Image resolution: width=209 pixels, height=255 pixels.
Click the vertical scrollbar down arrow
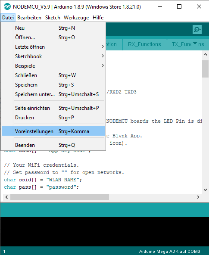point(205,190)
